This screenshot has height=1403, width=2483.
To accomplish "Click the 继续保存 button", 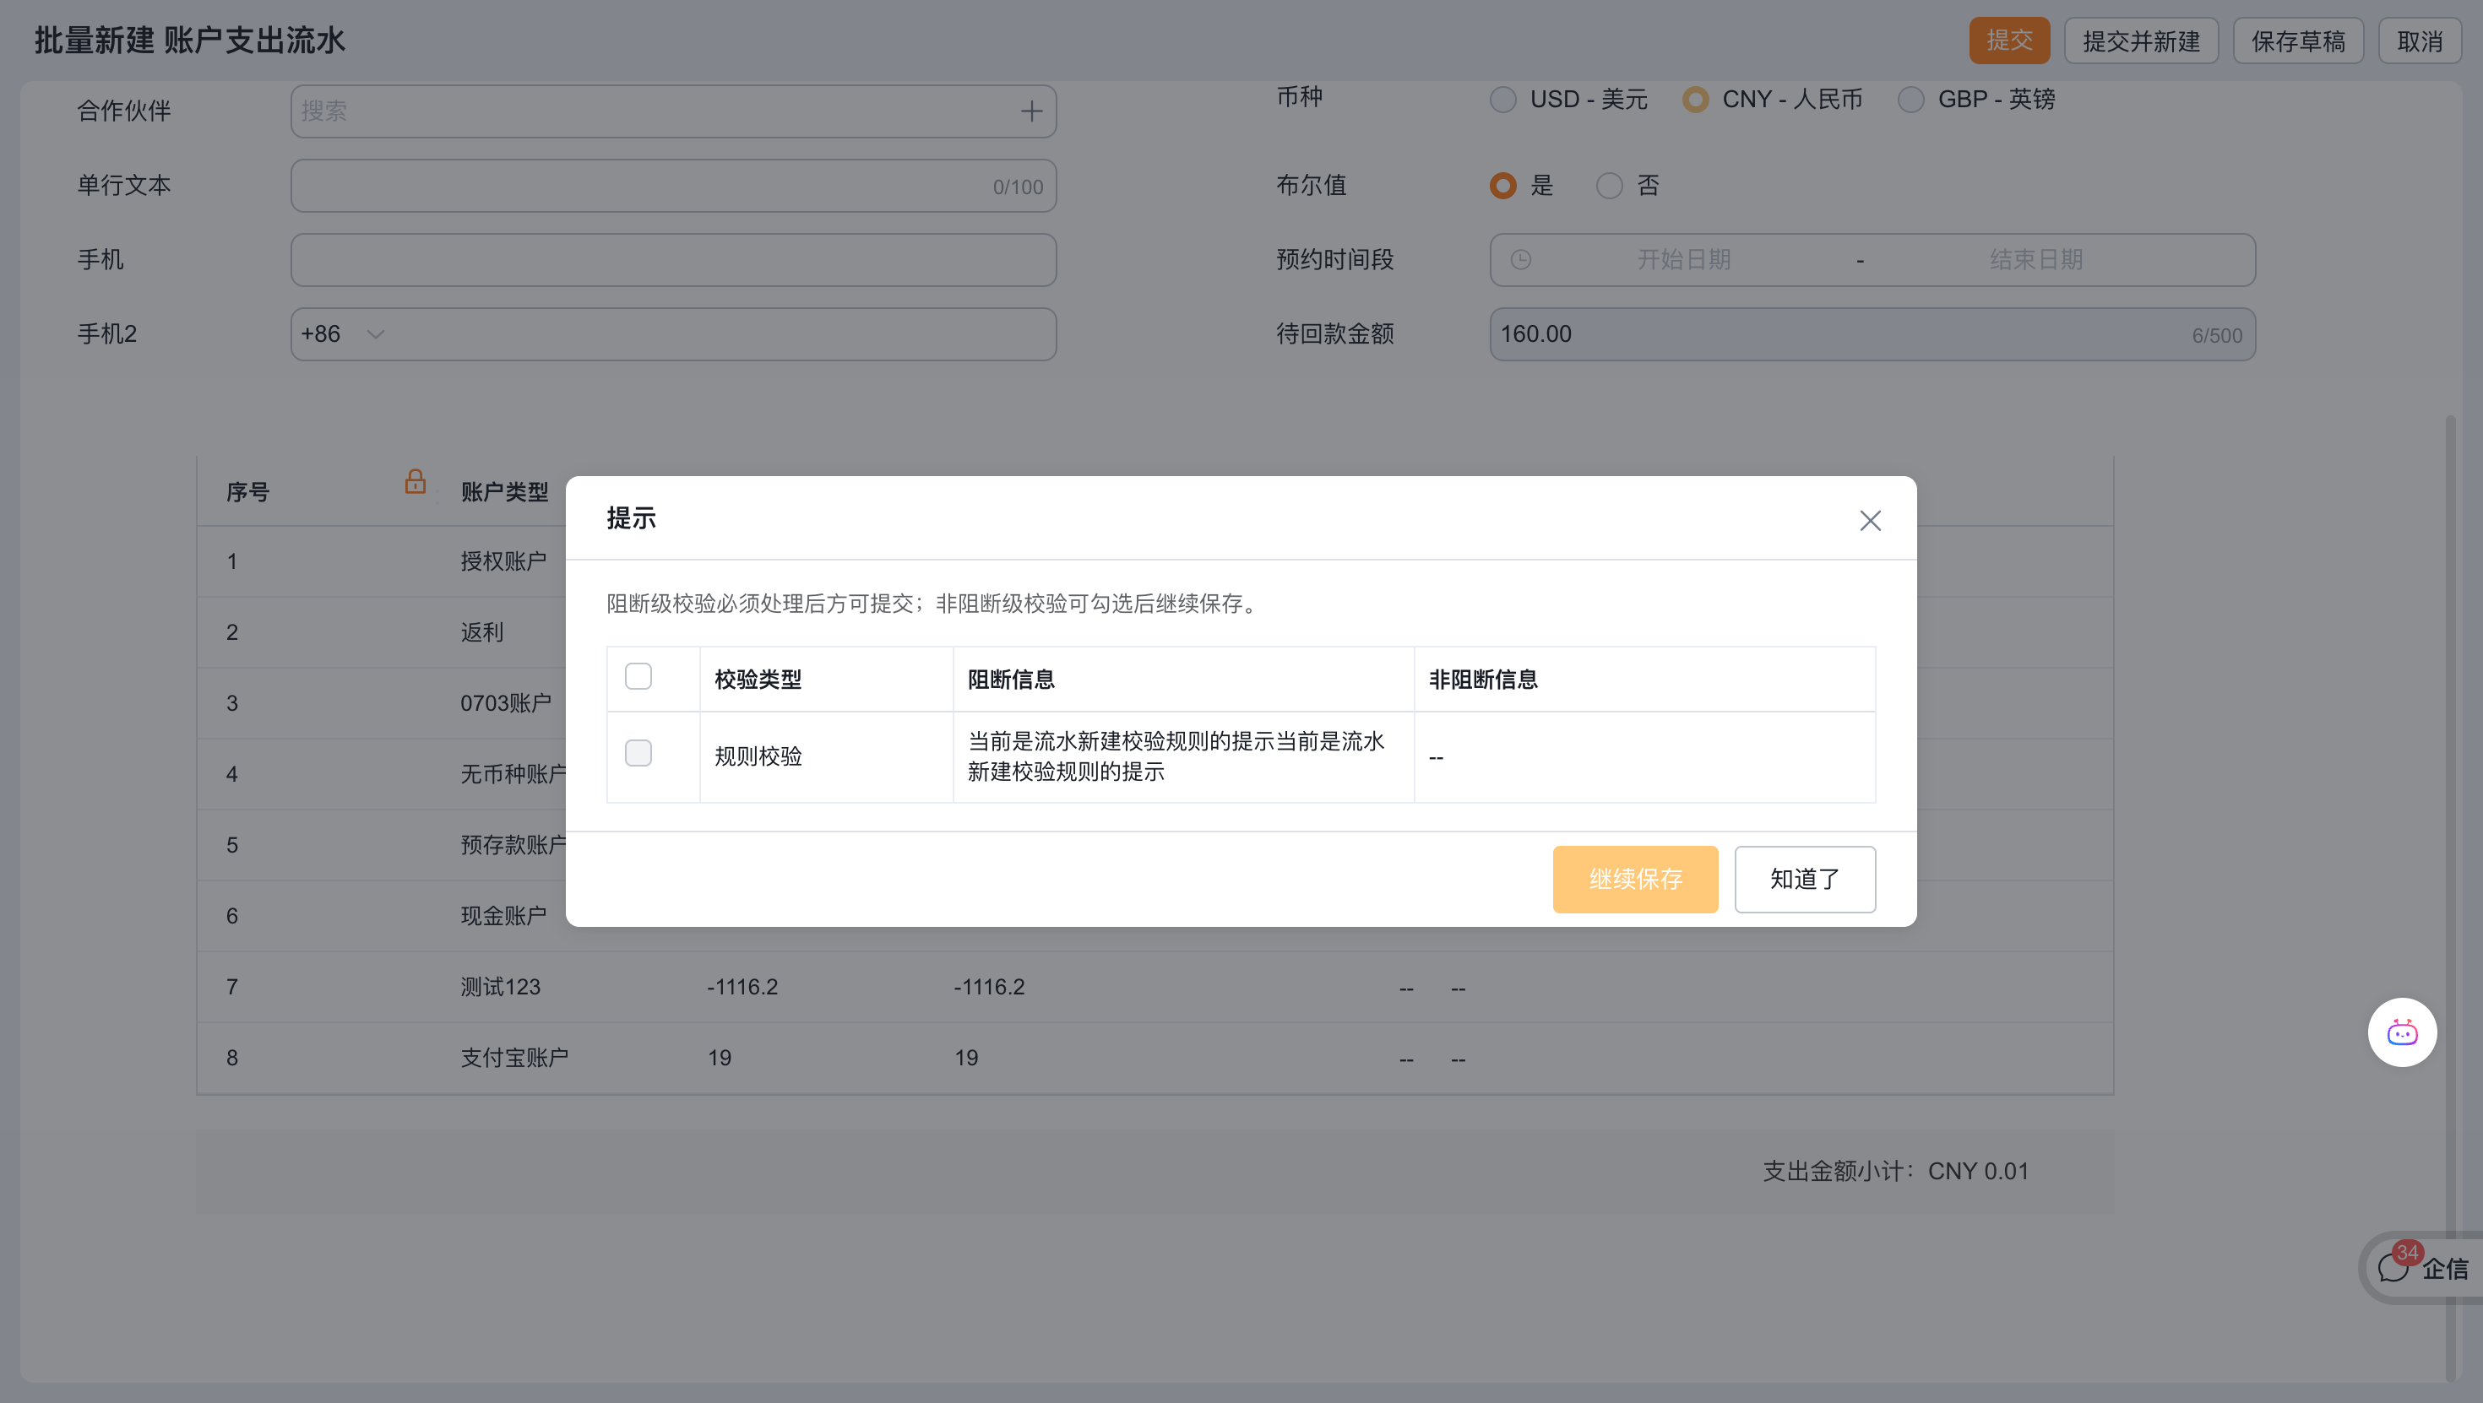I will pyautogui.click(x=1635, y=879).
